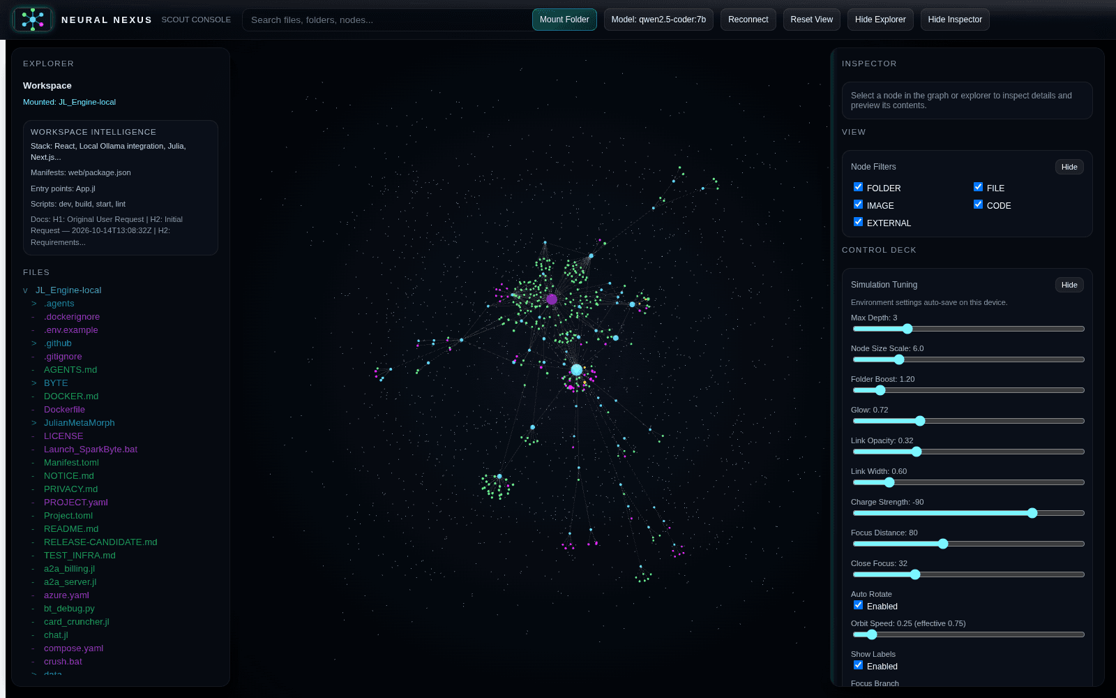The width and height of the screenshot is (1116, 698).
Task: Adjust the Link Opacity slider
Action: (x=968, y=452)
